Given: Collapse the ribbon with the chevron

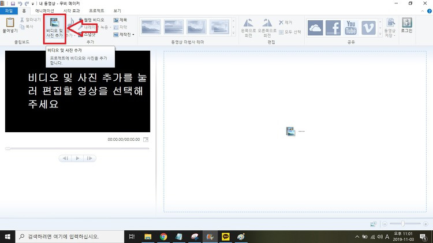Looking at the screenshot, I should click(x=423, y=11).
